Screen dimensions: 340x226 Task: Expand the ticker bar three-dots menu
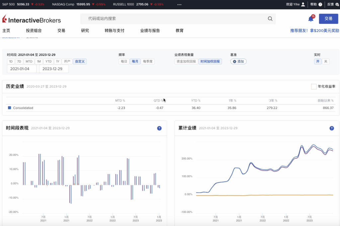(x=179, y=5)
